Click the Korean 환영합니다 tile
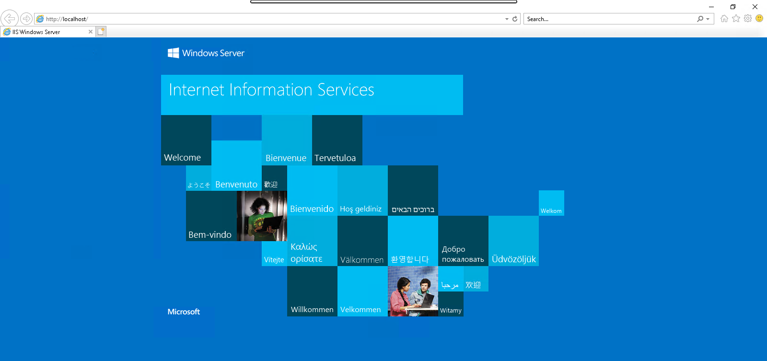This screenshot has height=361, width=767. (413, 241)
